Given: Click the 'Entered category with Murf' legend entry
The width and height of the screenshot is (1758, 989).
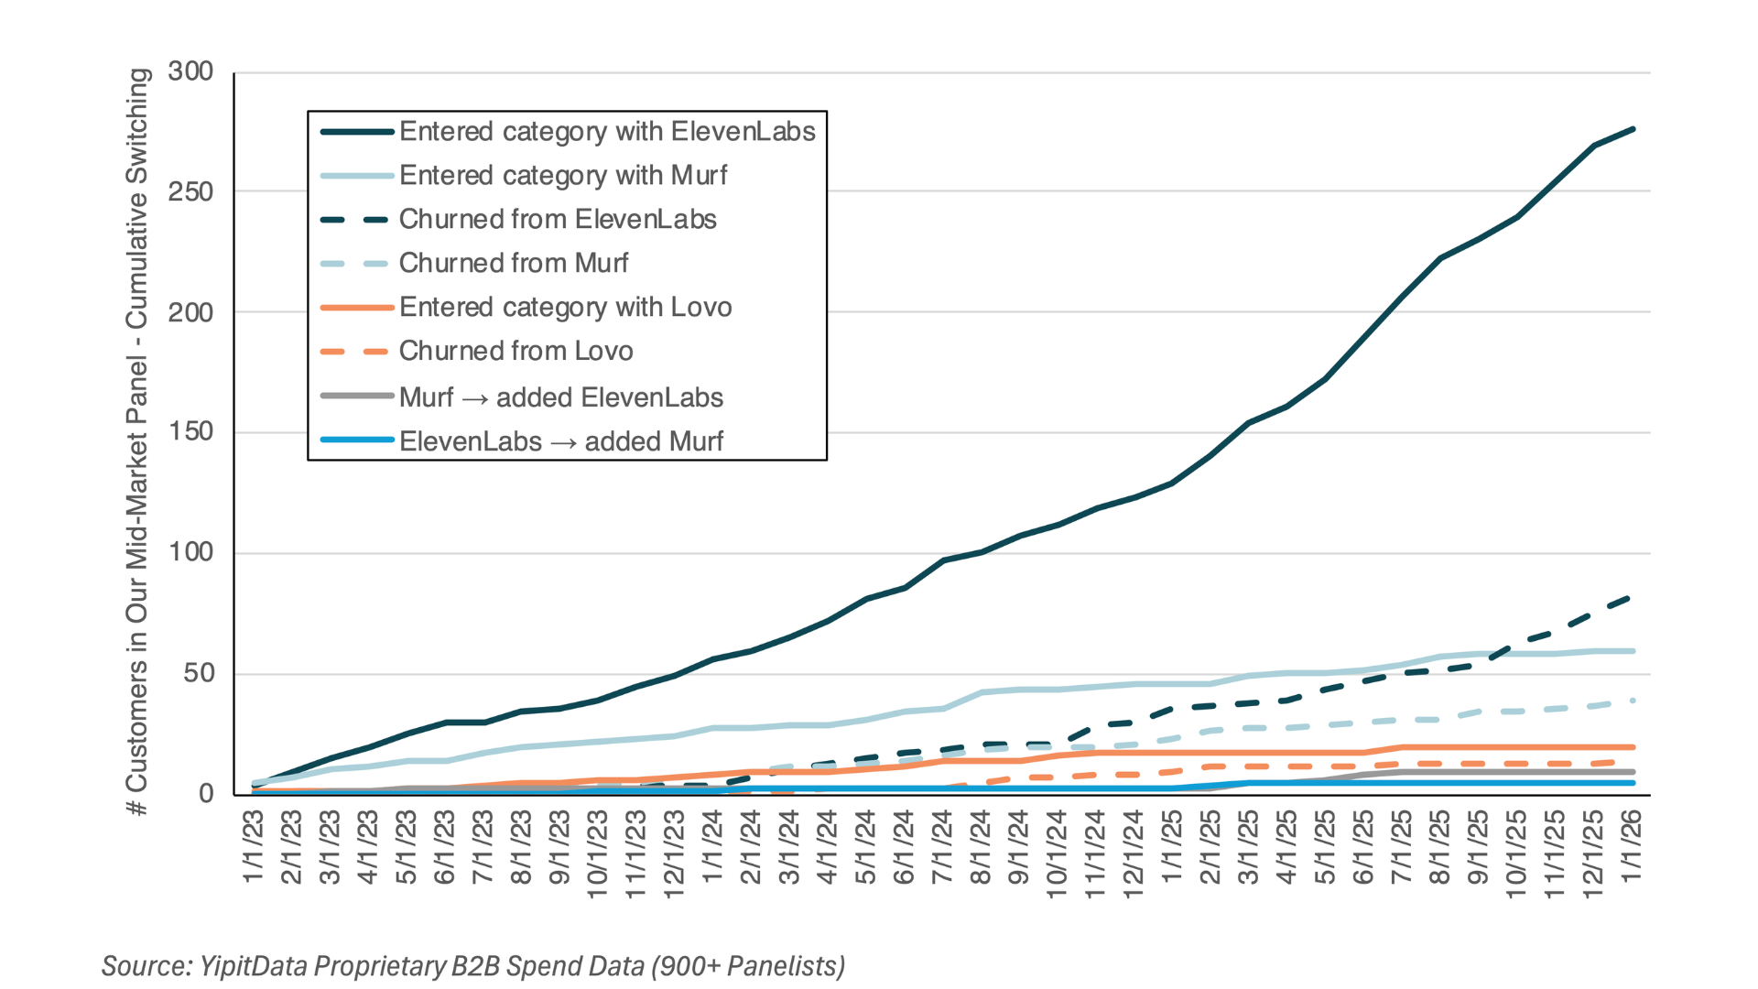Looking at the screenshot, I should point(562,176).
